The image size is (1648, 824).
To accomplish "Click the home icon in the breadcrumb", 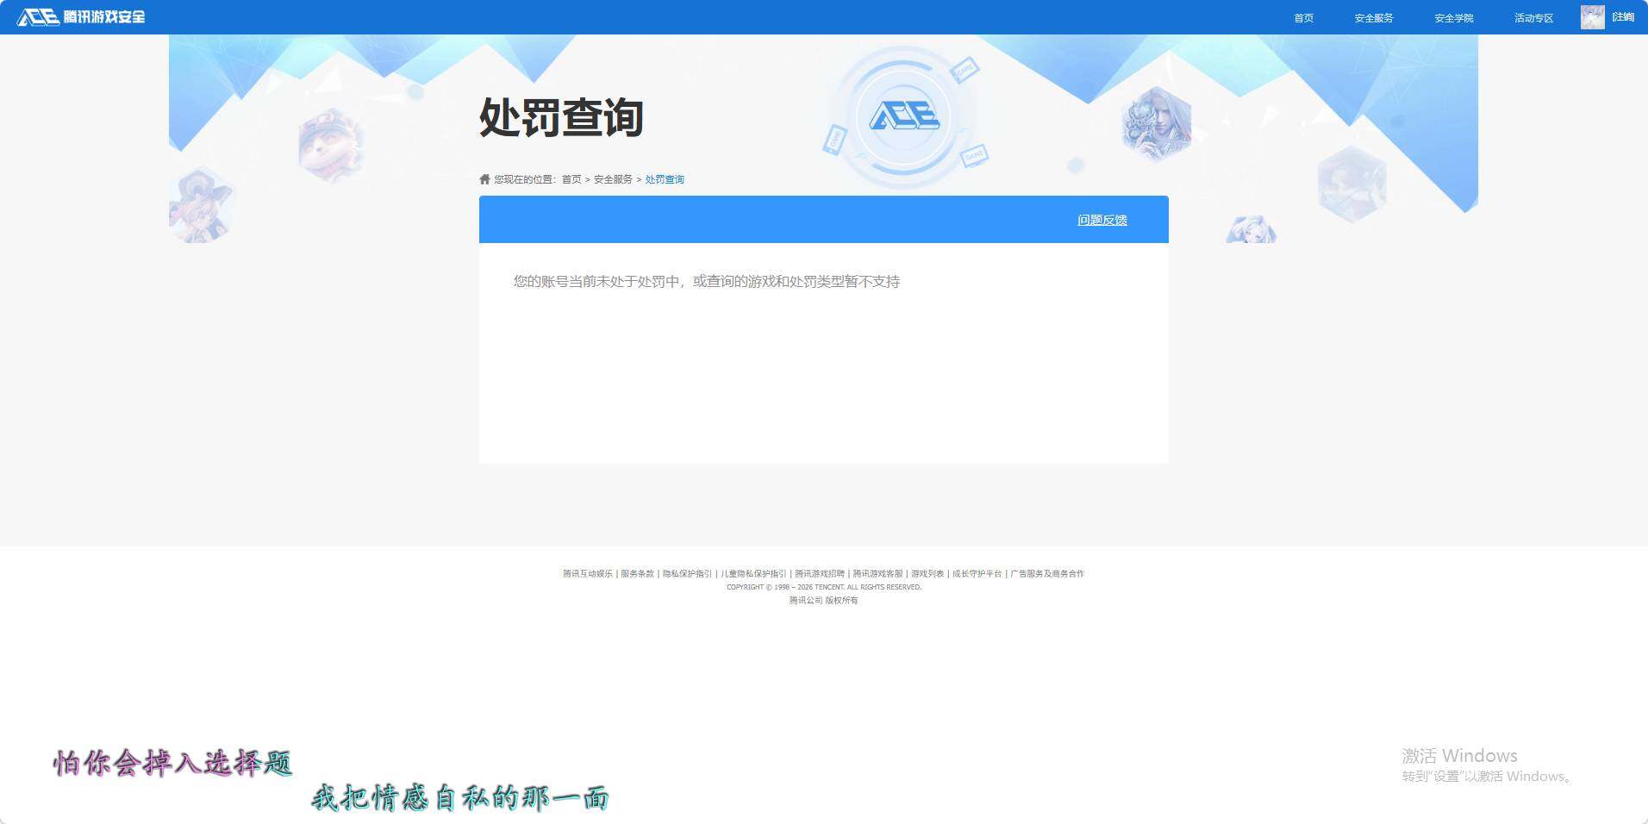I will (485, 178).
